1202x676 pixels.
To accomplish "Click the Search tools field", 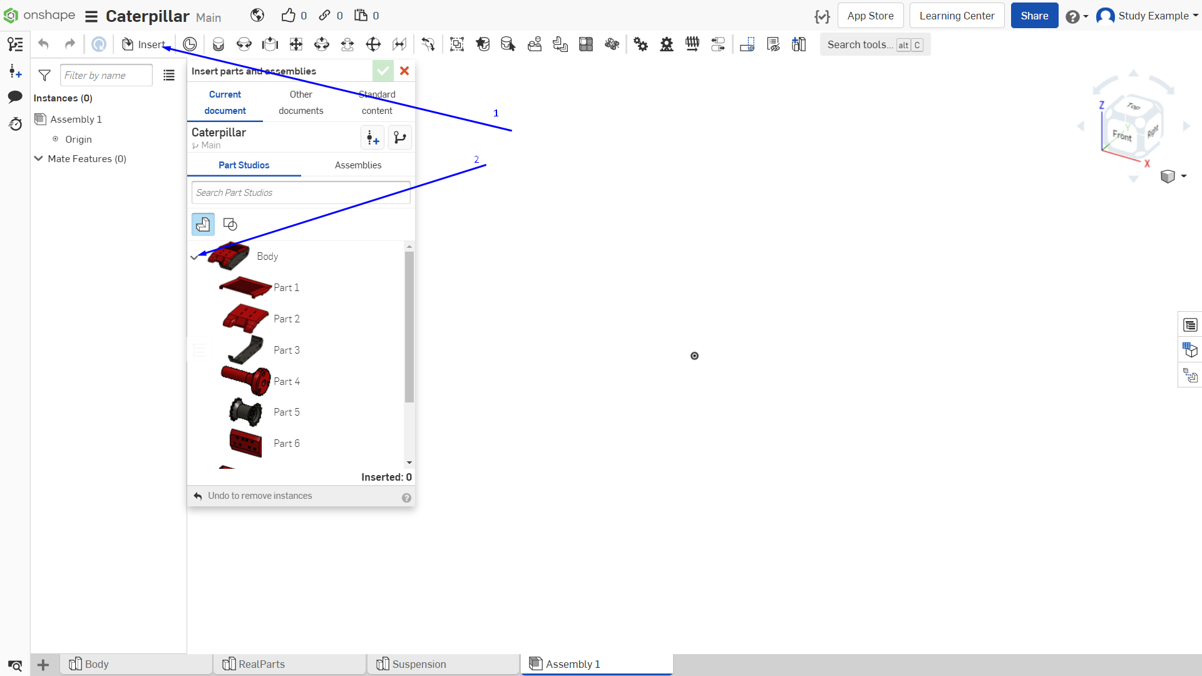I will (x=875, y=44).
